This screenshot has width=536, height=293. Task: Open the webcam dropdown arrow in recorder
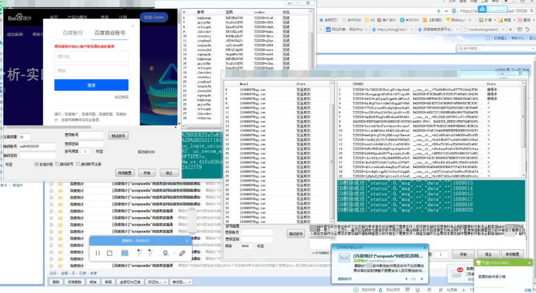click(174, 253)
